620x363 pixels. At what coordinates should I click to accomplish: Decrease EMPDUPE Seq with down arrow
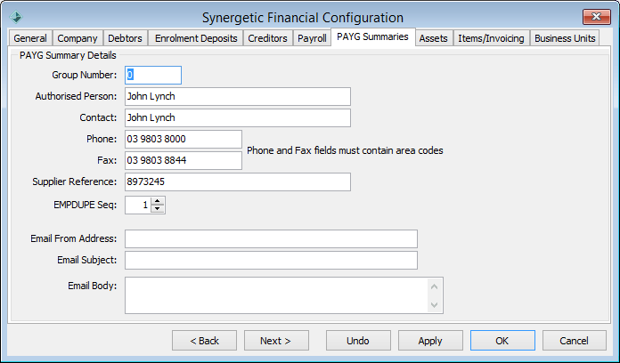coord(158,209)
